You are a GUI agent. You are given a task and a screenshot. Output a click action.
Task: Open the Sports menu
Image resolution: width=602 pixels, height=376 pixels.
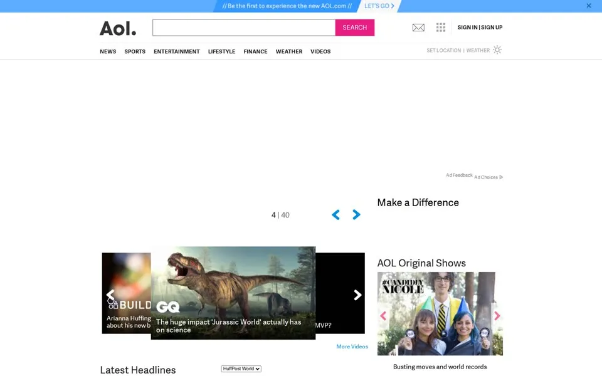click(135, 51)
